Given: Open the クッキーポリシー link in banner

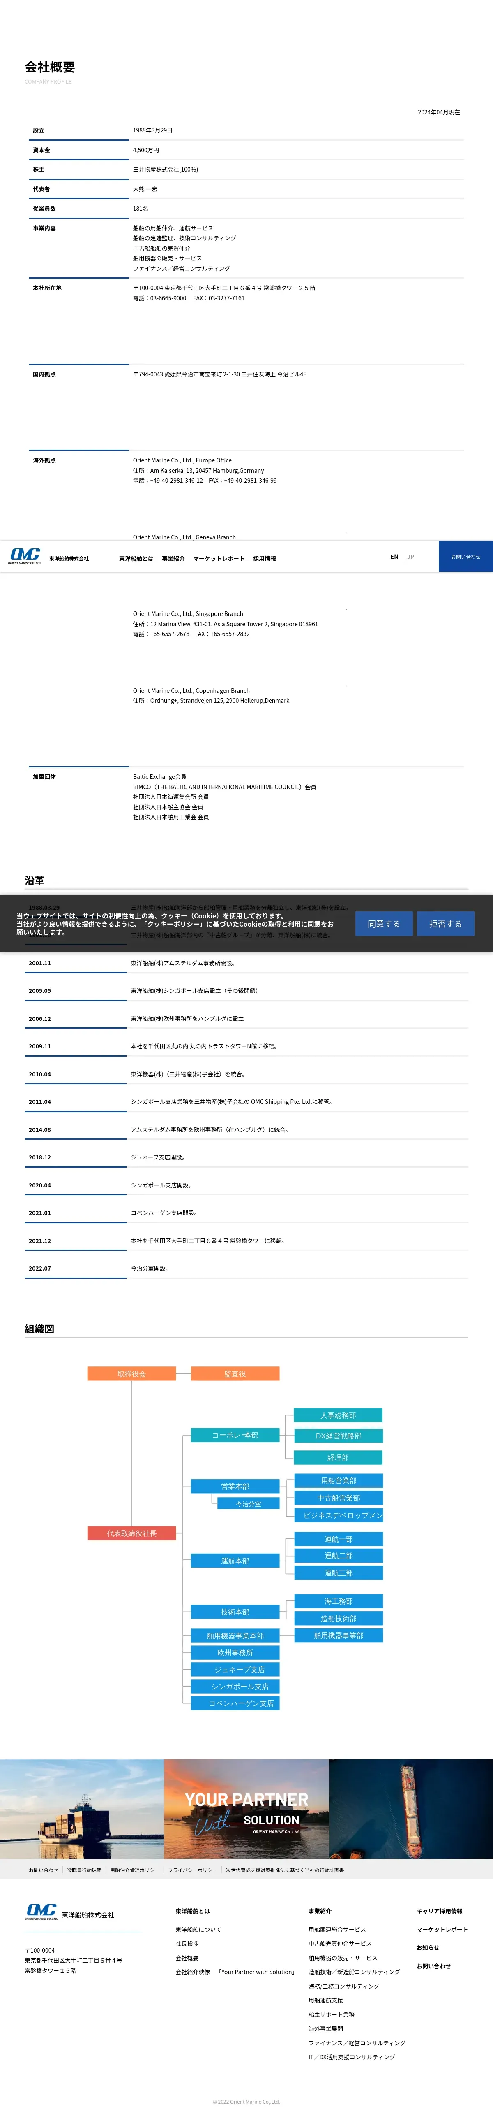Looking at the screenshot, I should point(175,924).
